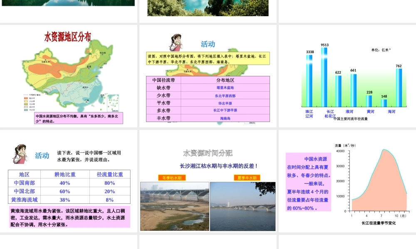Open the slide with the 耕地比重 table

click(69, 181)
